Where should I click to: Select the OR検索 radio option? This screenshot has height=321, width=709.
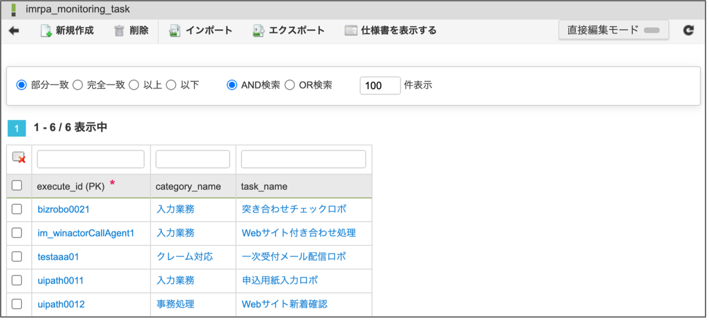click(290, 85)
